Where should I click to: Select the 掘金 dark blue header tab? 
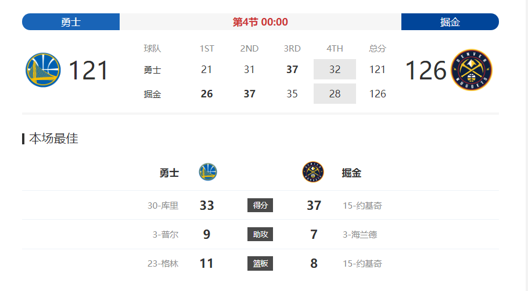[450, 22]
